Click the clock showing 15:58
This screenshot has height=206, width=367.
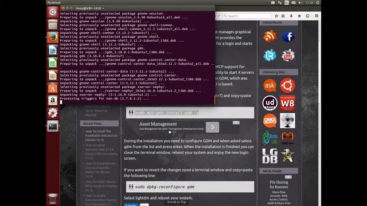click(x=309, y=2)
